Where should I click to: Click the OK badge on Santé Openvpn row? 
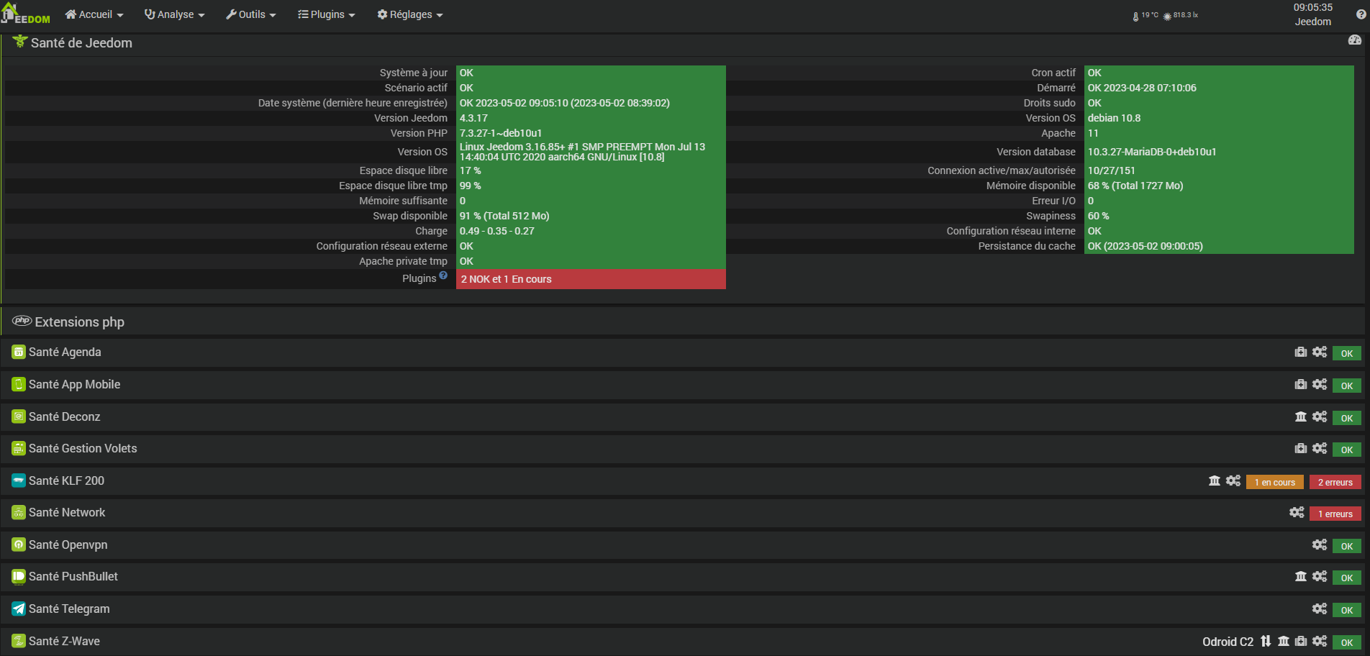(x=1347, y=546)
